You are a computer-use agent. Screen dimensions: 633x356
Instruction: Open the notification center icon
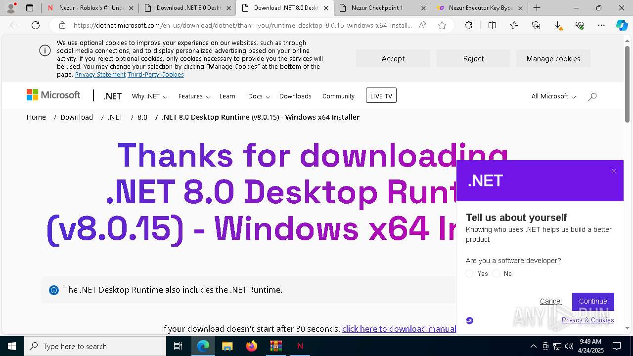(617, 346)
